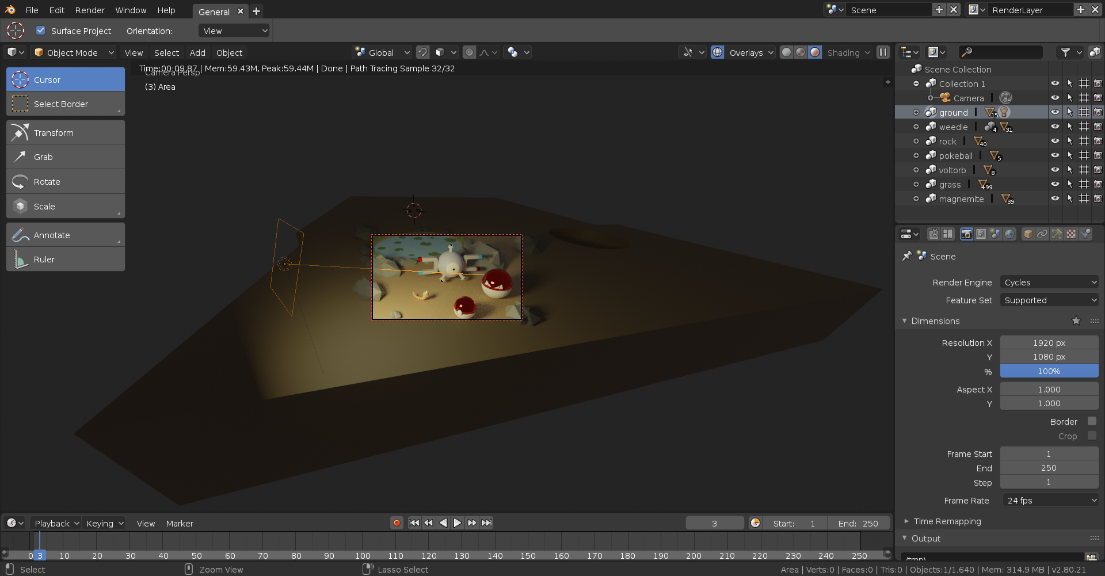Viewport: 1105px width, 576px height.
Task: Open the Object properties tab with cube icon
Action: (1028, 234)
